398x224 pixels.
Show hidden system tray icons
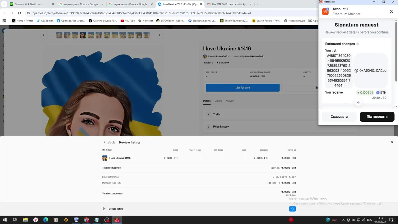point(343,220)
